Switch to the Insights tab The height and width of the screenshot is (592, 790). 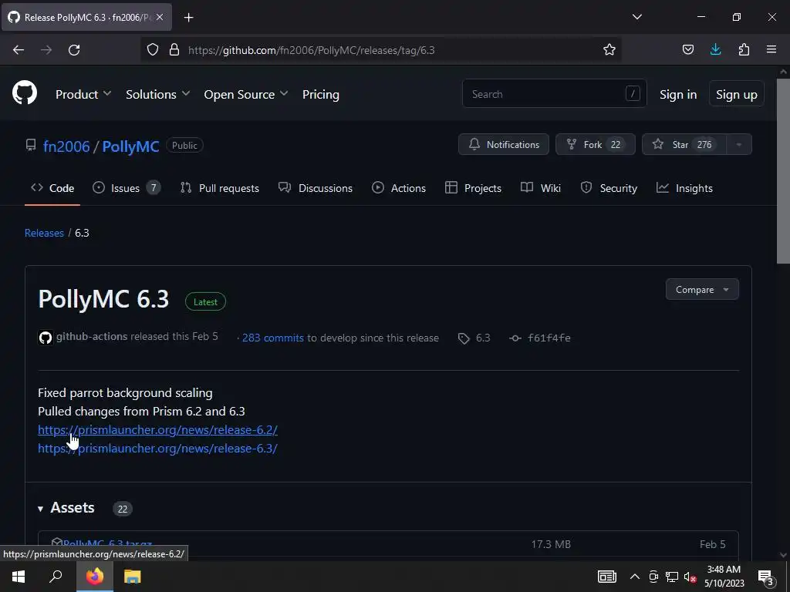[x=684, y=188]
